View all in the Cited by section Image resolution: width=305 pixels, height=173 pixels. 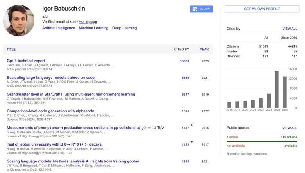289,29
